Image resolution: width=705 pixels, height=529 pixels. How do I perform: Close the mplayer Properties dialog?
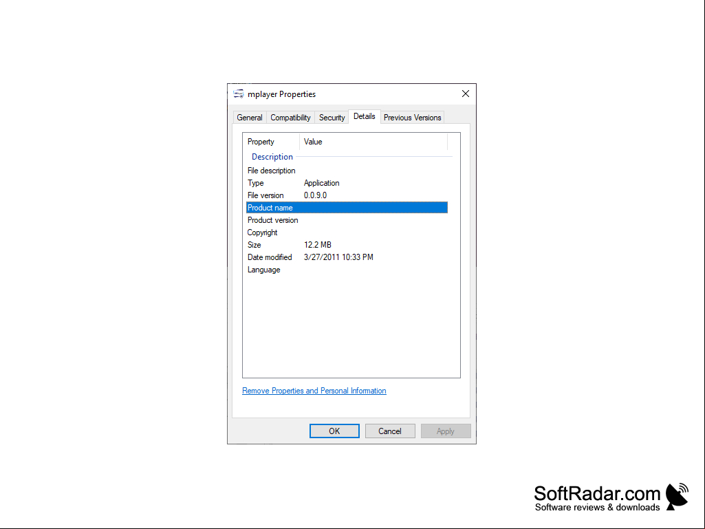coord(466,94)
